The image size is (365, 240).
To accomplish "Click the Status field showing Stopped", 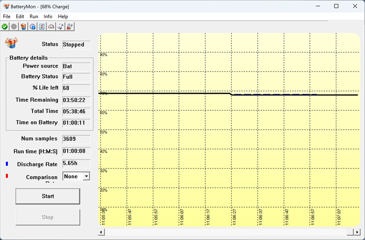I will (x=76, y=45).
